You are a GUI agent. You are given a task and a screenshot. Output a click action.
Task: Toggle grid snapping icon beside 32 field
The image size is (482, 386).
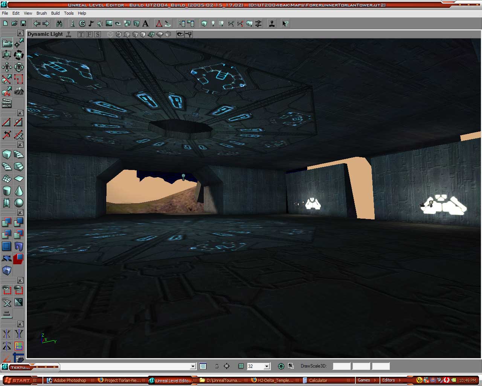(x=241, y=366)
